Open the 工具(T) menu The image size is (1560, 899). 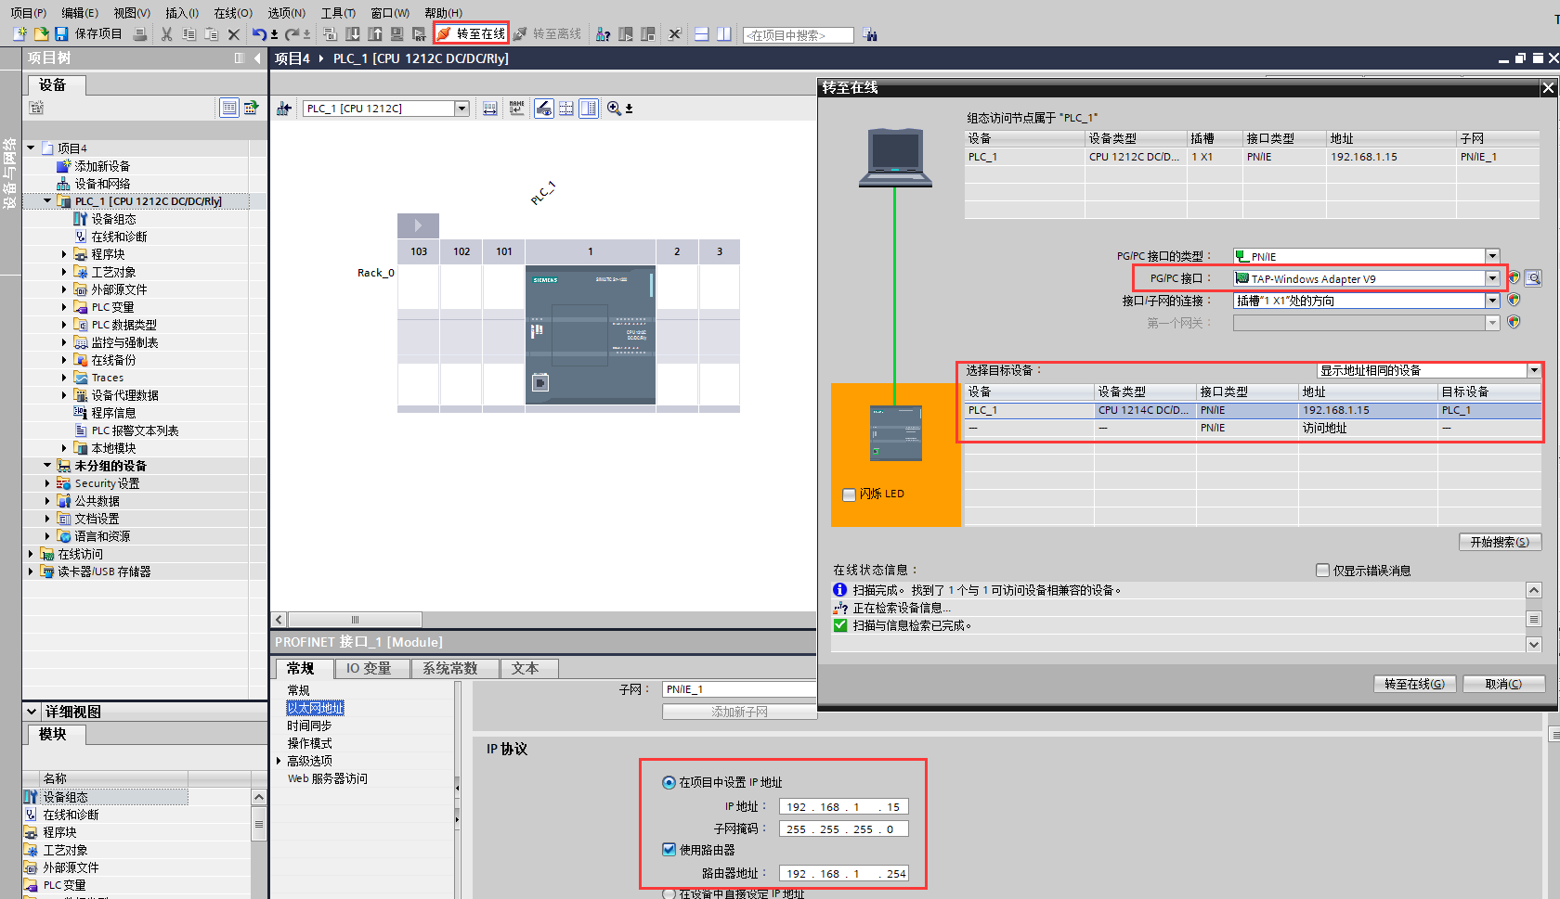click(x=338, y=13)
